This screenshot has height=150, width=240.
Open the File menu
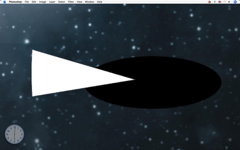27,2
